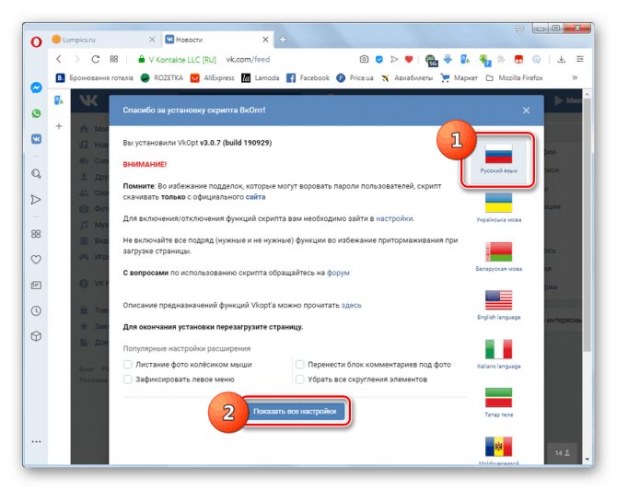Add page to bookmarks with heart icon
Screen dimensions: 617x490
409,60
